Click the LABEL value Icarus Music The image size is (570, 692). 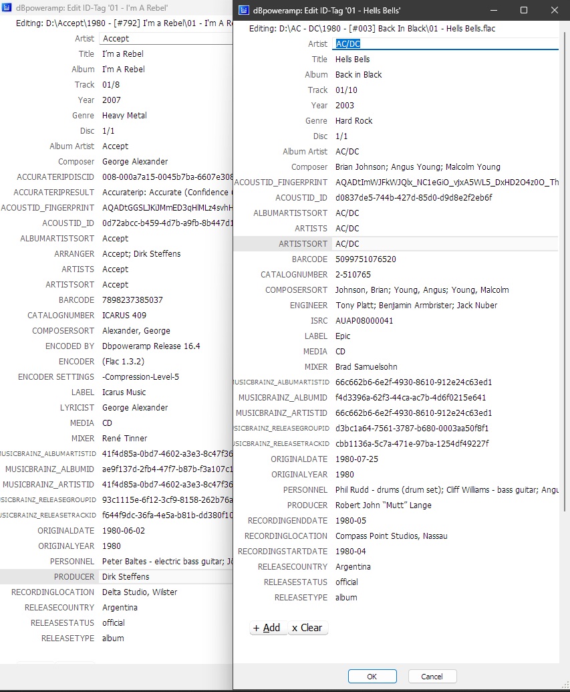click(x=124, y=392)
